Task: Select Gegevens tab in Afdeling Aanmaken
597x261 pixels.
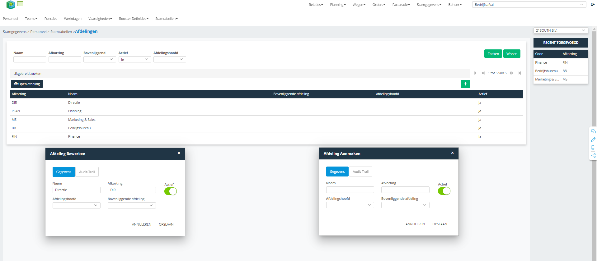Action: click(337, 172)
